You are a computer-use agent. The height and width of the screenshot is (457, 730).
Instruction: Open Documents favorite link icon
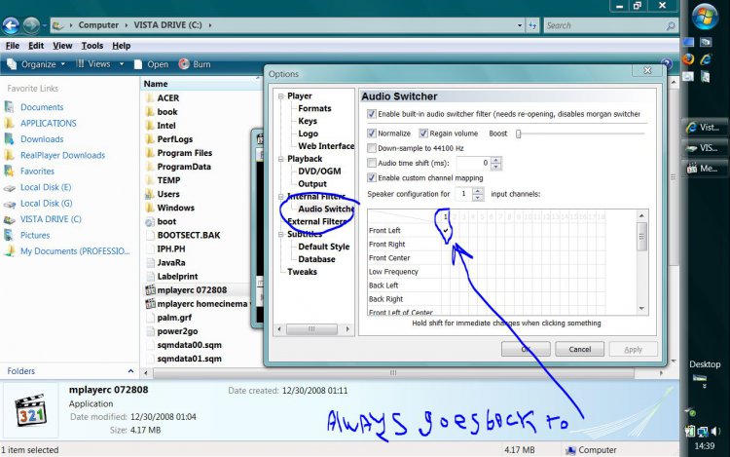10,106
